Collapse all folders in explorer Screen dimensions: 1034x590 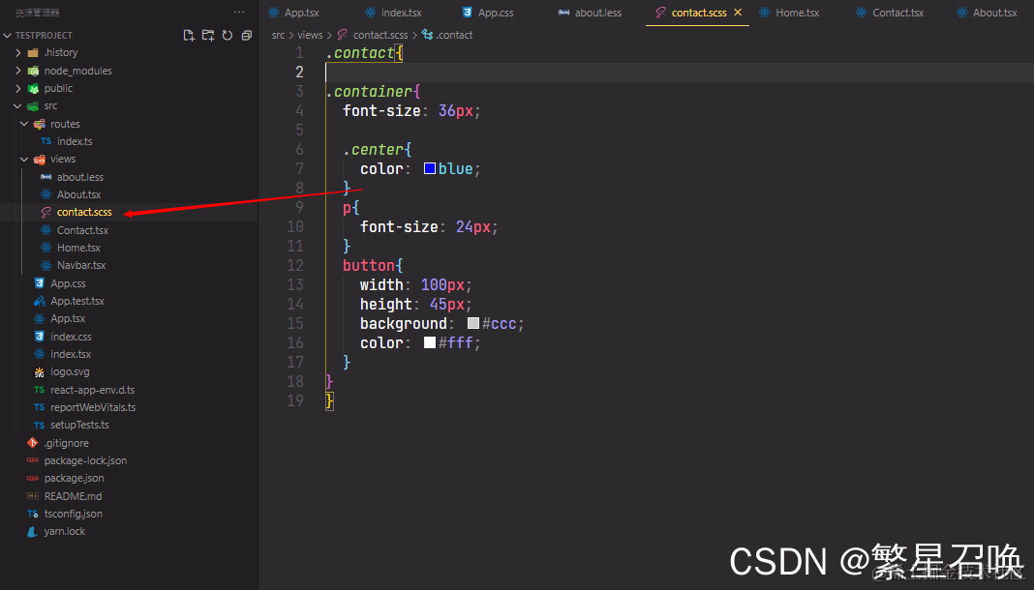(x=247, y=36)
